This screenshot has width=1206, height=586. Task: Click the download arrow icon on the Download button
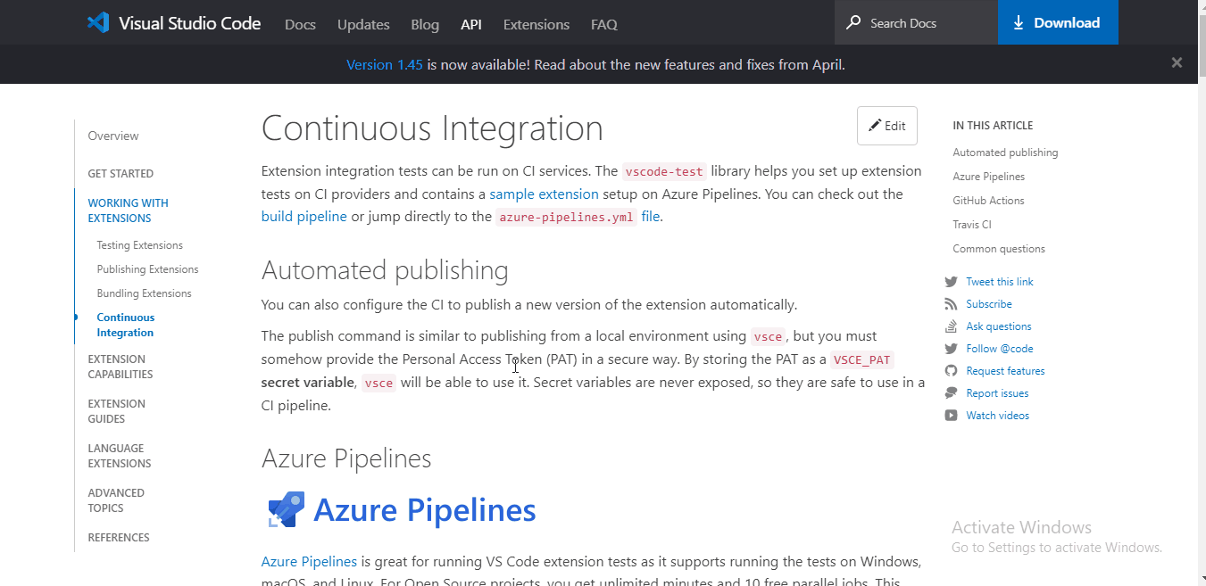[1019, 22]
